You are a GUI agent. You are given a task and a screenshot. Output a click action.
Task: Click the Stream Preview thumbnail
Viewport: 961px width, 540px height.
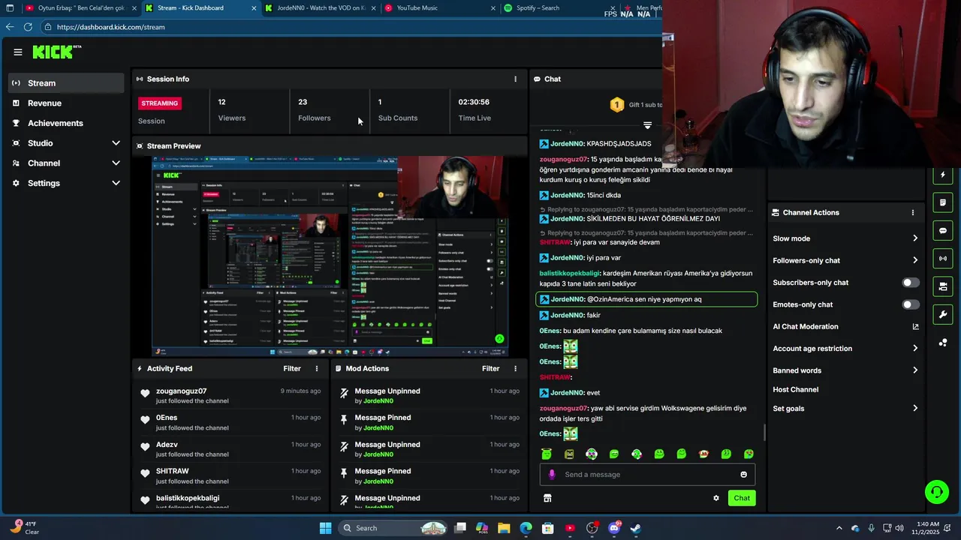[330, 256]
